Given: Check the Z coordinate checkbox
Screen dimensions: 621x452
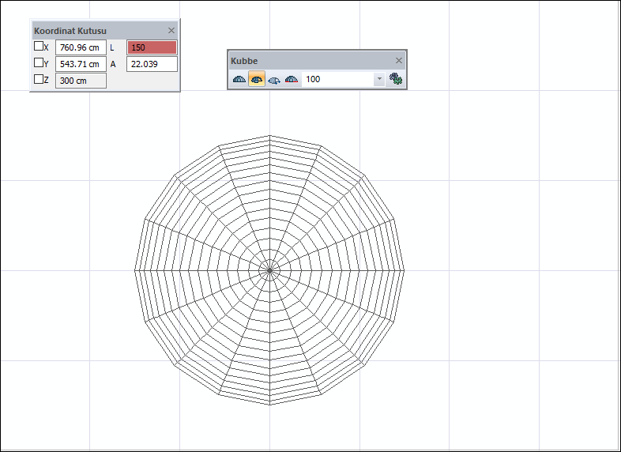Looking at the screenshot, I should tap(39, 80).
